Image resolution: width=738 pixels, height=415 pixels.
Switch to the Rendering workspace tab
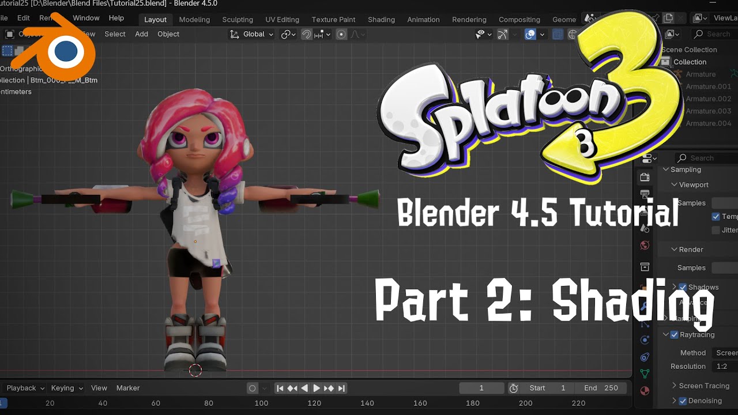pyautogui.click(x=469, y=20)
